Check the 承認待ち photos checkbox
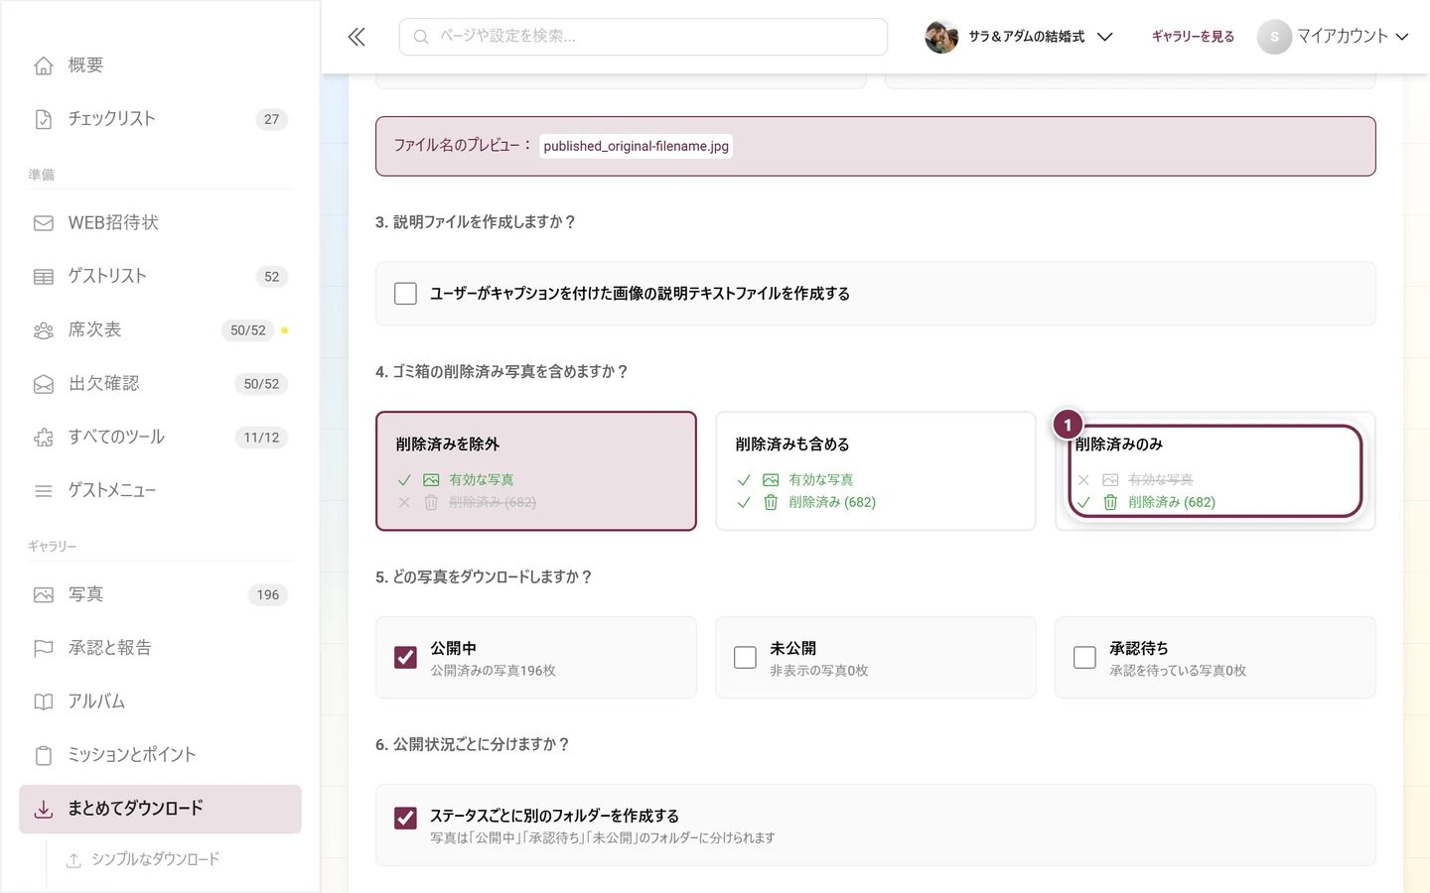1430x893 pixels. [x=1084, y=658]
